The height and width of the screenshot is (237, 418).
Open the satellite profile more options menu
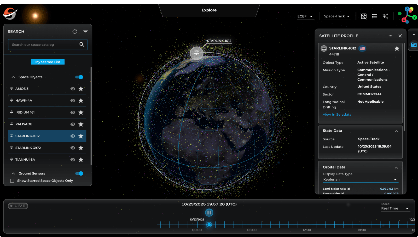pos(390,36)
